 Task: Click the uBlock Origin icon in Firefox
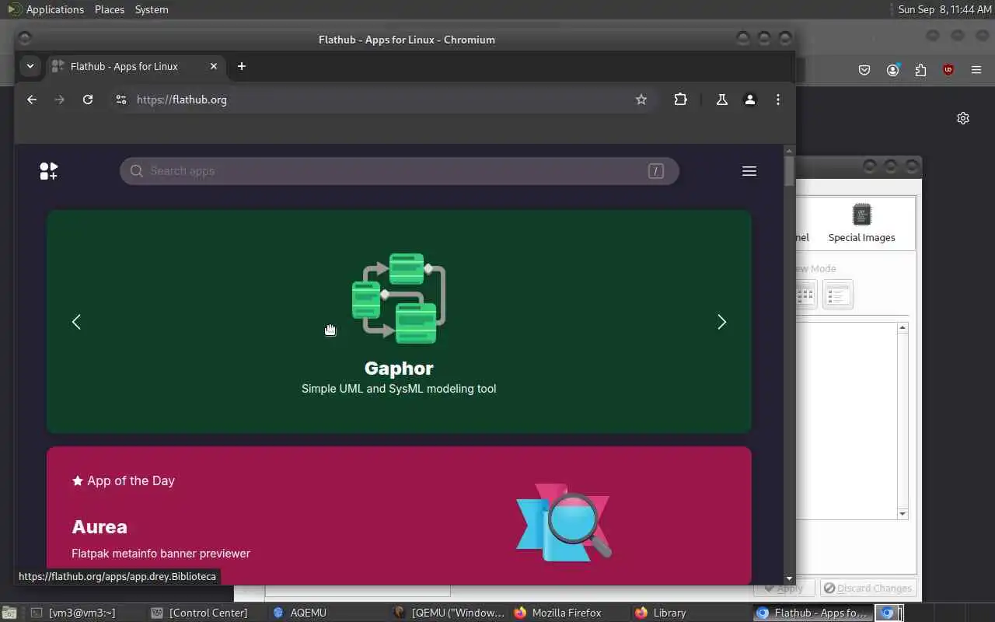coord(948,70)
